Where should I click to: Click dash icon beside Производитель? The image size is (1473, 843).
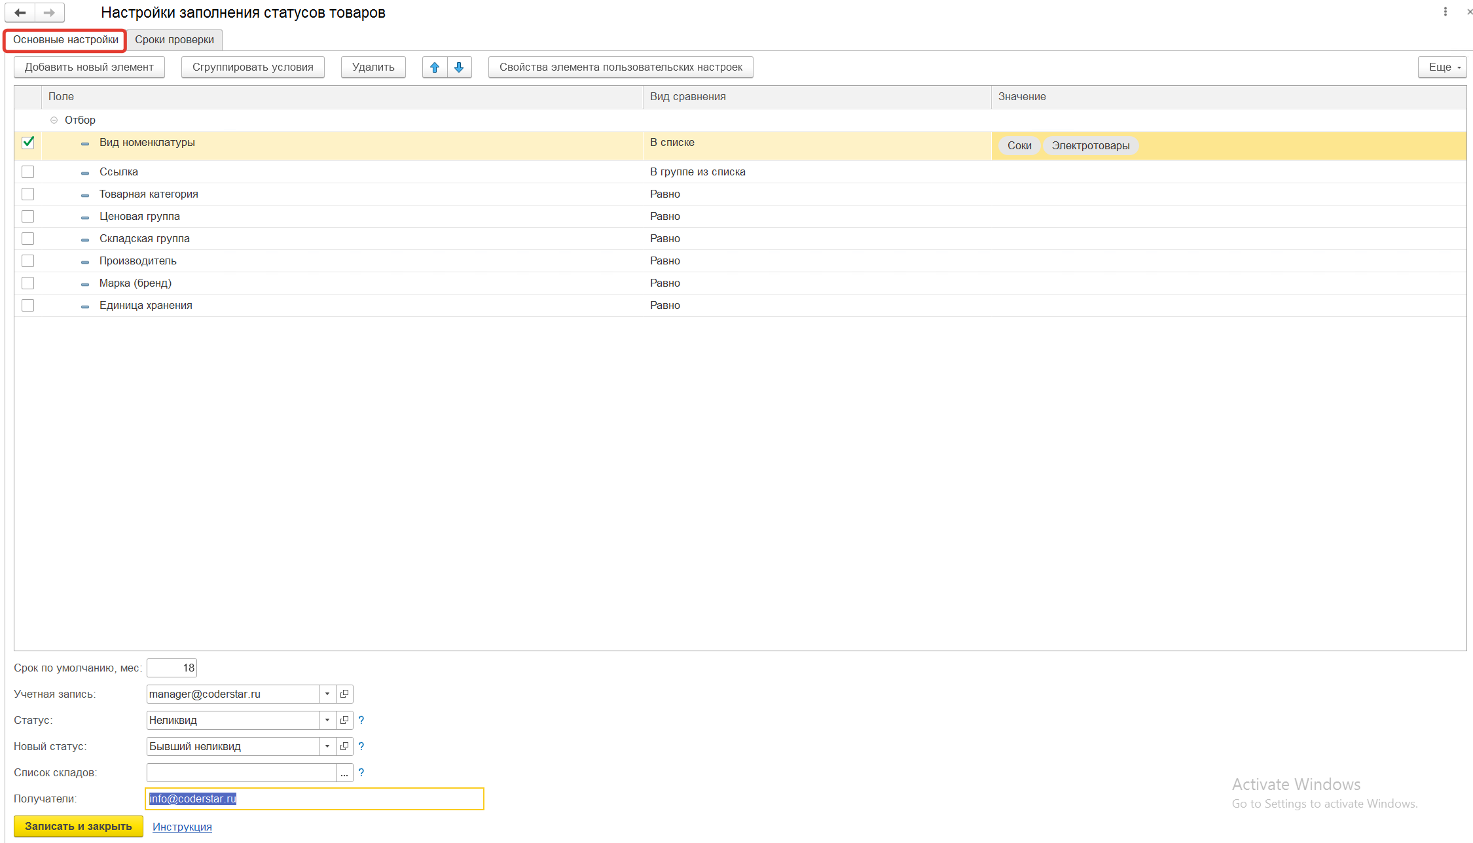pyautogui.click(x=85, y=262)
